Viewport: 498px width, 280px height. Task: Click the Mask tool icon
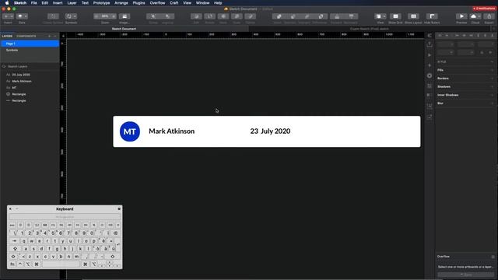pos(223,16)
